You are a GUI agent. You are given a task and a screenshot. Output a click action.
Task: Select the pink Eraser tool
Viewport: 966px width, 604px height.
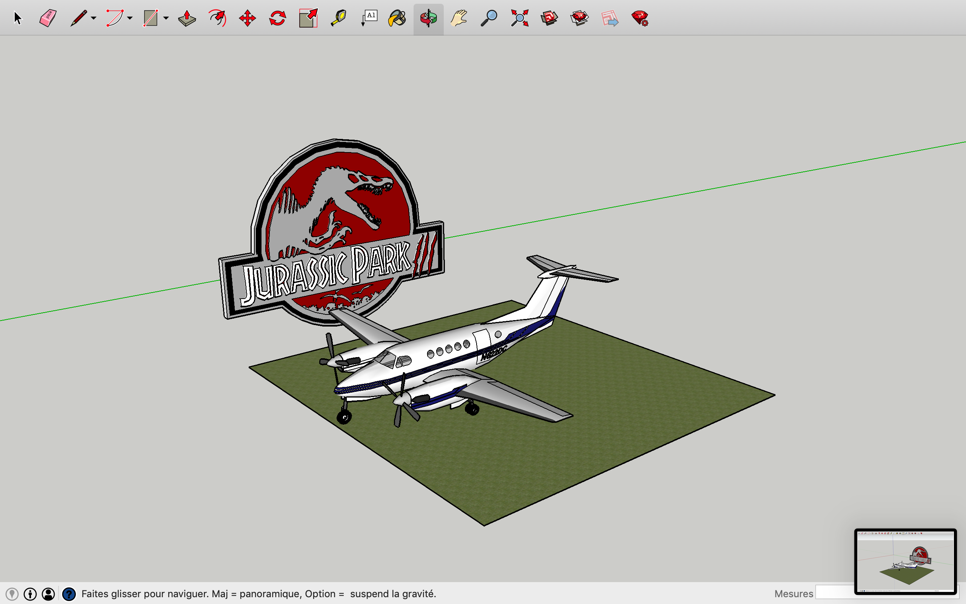click(x=48, y=18)
